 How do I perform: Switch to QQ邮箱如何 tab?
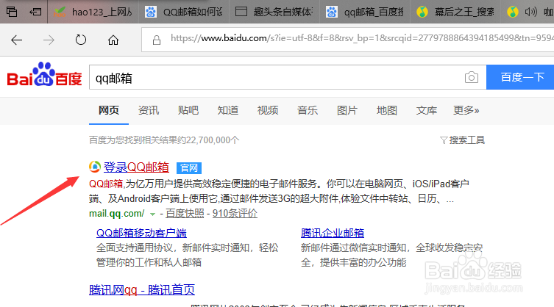[184, 12]
